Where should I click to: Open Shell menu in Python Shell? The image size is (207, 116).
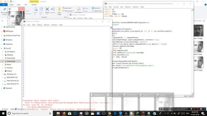coord(34,25)
